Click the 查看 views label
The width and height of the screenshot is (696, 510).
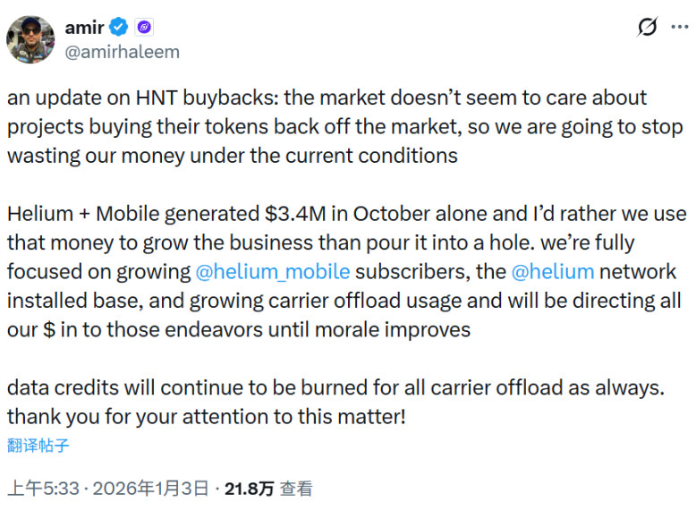296,489
